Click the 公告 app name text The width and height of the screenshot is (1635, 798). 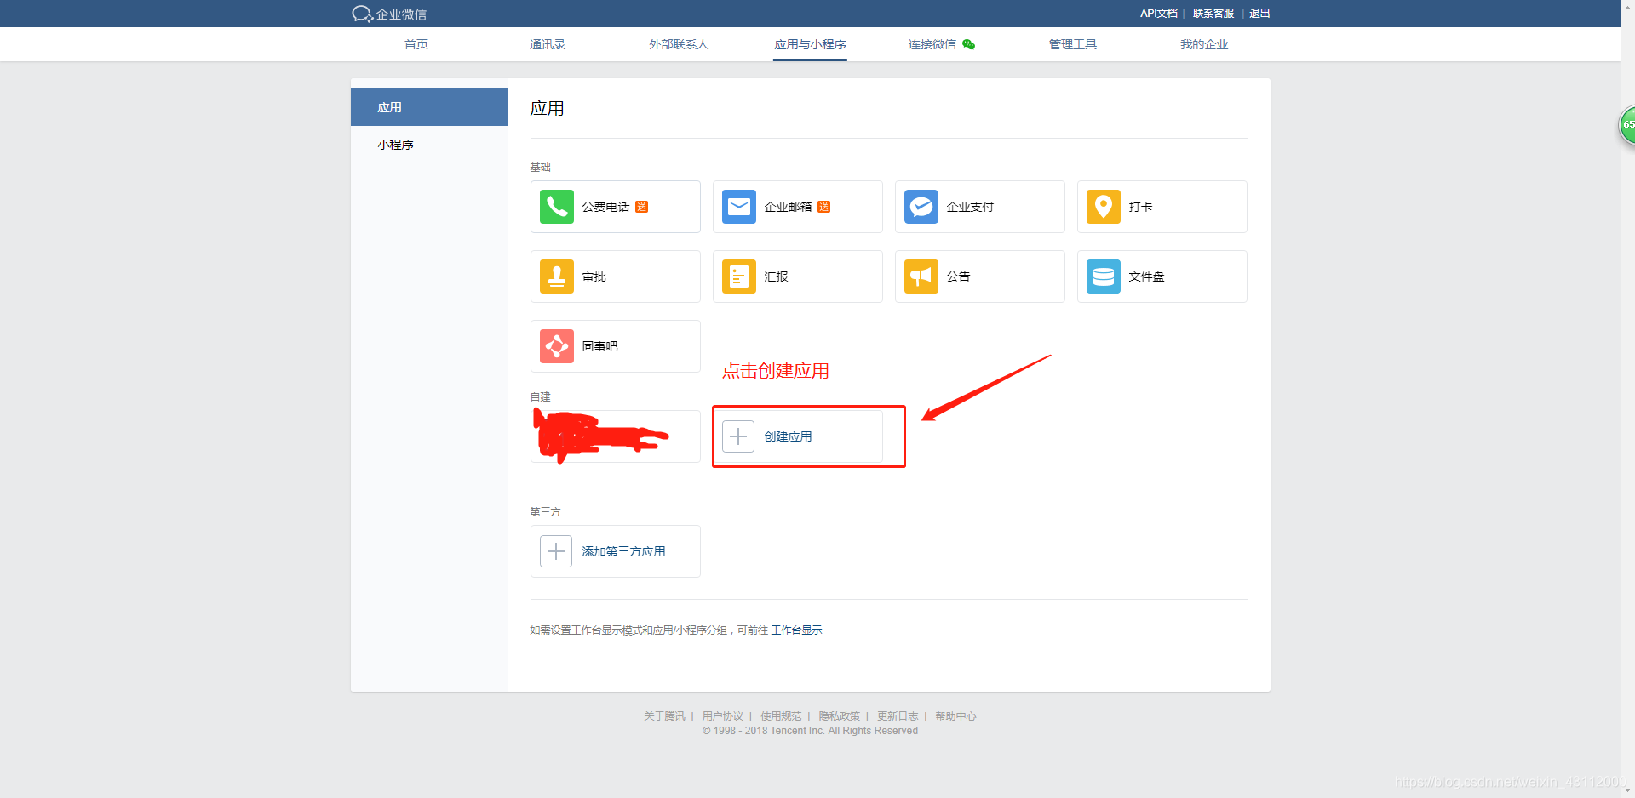[958, 276]
